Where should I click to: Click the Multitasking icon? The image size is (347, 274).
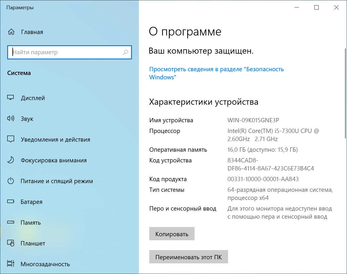coord(11,264)
